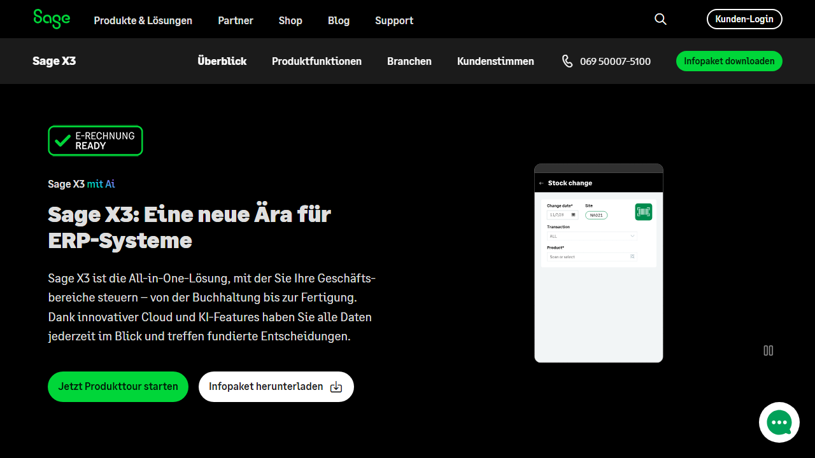Click Infopaket herunterladen button
Image resolution: width=815 pixels, height=458 pixels.
point(276,387)
